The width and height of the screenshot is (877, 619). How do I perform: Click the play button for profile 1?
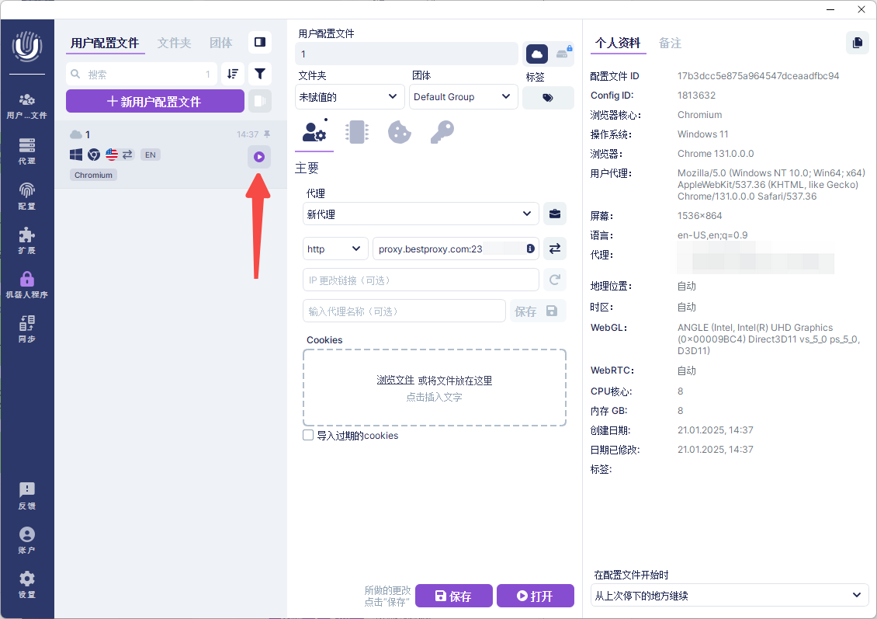pos(259,157)
